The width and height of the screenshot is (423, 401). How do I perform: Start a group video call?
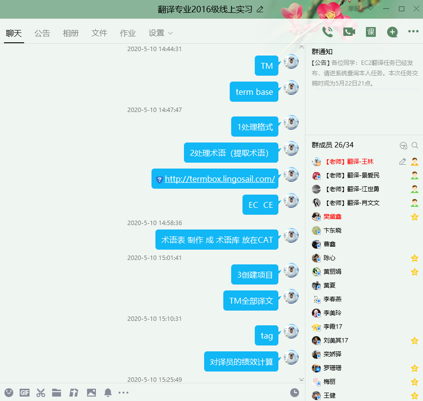[349, 32]
